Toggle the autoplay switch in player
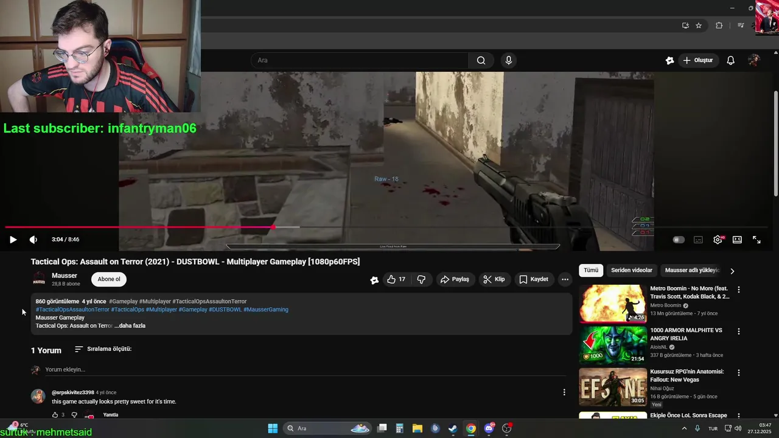The width and height of the screenshot is (779, 438). [679, 240]
